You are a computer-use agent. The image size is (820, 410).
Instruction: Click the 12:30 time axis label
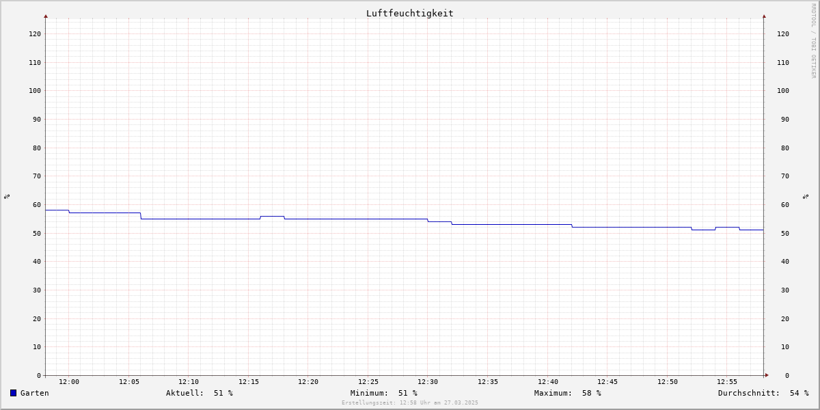[428, 382]
